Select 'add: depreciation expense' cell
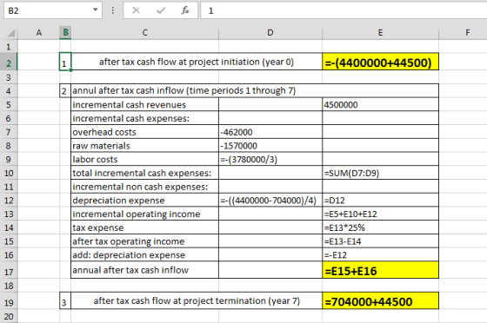 [x=144, y=254]
